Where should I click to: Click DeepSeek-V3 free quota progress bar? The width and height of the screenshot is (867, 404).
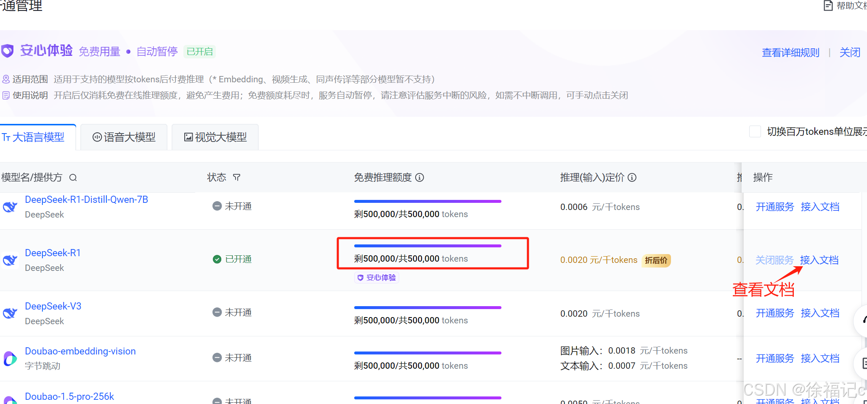coord(428,307)
